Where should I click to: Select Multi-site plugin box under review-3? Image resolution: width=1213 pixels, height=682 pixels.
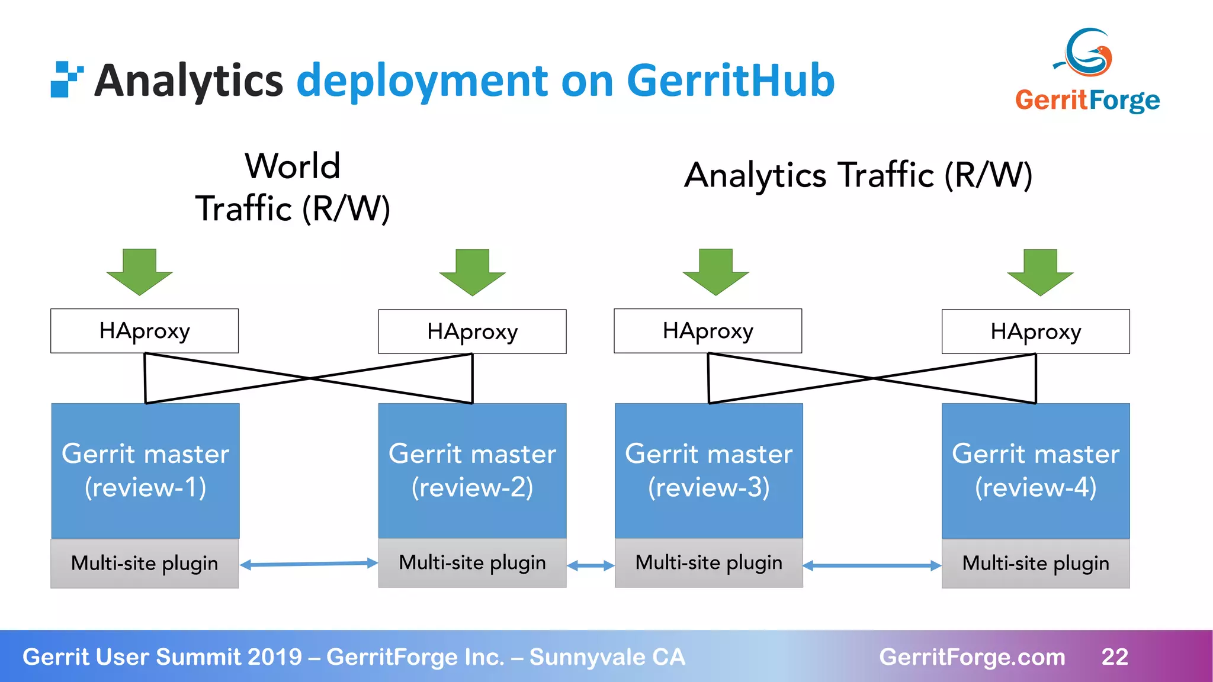tap(709, 562)
